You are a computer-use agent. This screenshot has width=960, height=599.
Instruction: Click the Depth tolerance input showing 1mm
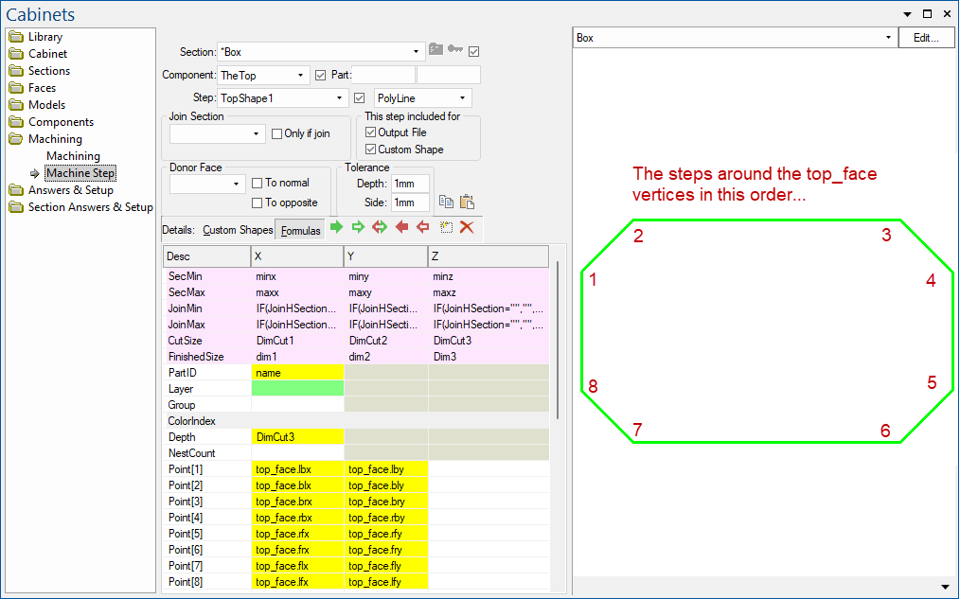(409, 185)
